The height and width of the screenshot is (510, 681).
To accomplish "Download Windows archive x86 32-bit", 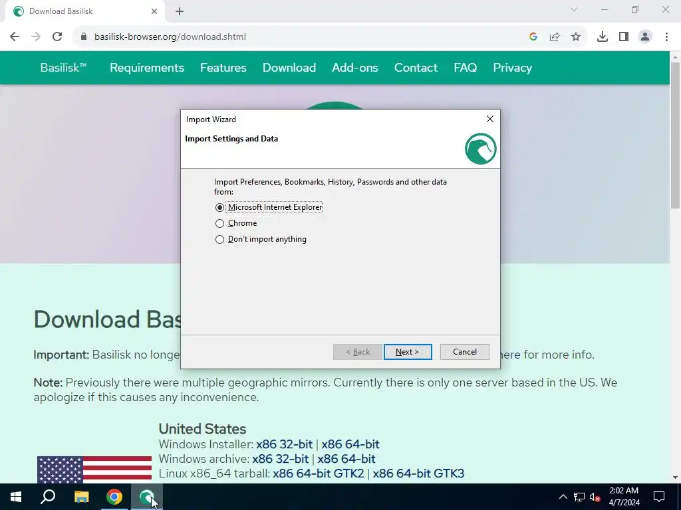I will click(281, 459).
